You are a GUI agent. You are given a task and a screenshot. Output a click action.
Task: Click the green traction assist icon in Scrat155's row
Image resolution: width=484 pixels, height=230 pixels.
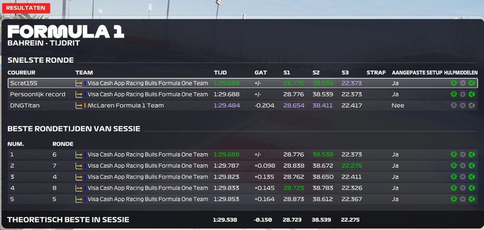(x=453, y=83)
